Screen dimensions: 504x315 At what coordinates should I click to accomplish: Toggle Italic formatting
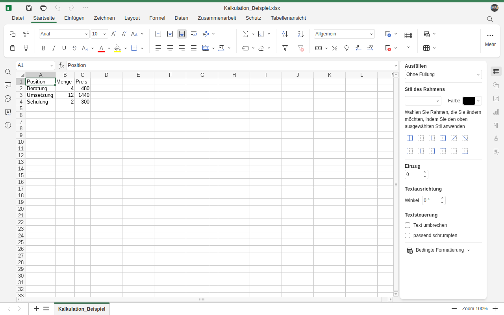pos(54,48)
